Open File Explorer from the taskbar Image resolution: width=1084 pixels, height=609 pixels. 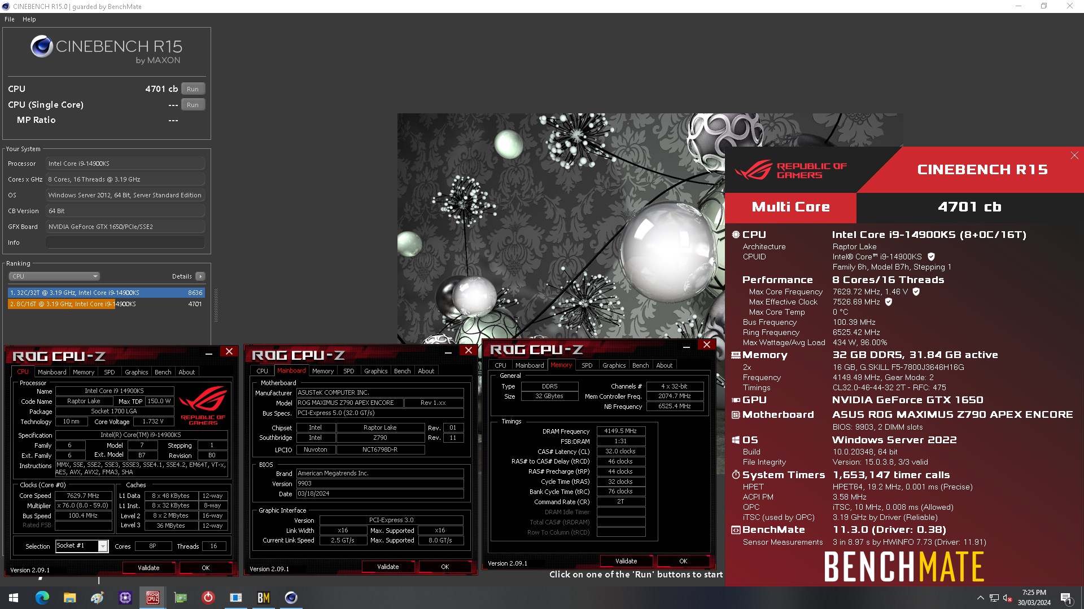point(69,598)
